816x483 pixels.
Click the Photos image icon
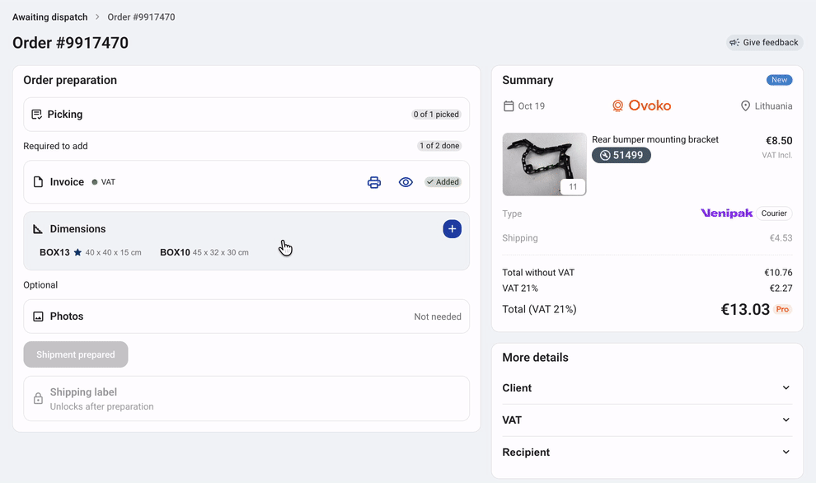[x=38, y=317]
